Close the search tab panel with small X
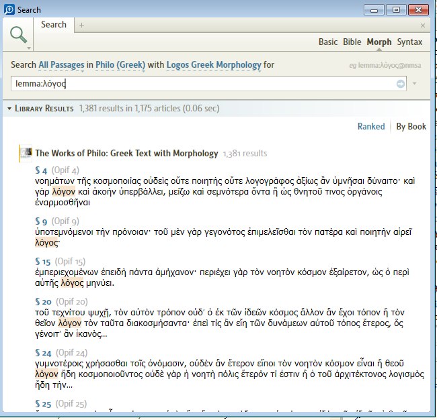The width and height of the screenshot is (437, 420). coord(422,25)
